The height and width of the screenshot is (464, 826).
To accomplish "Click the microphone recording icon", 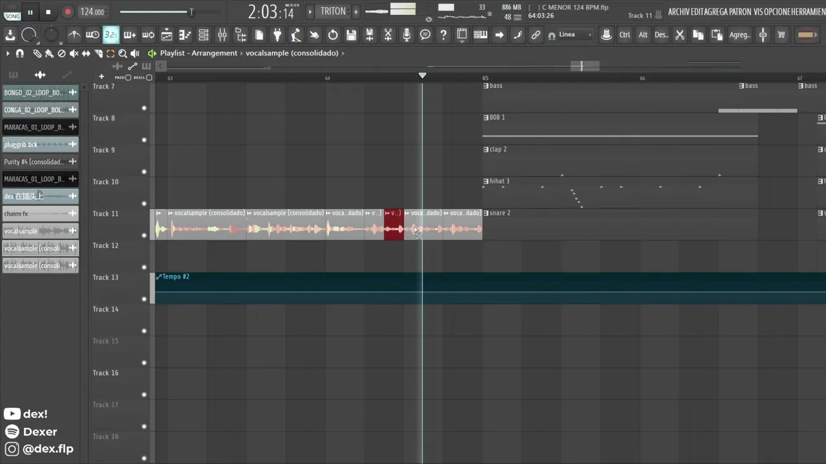I will point(407,35).
